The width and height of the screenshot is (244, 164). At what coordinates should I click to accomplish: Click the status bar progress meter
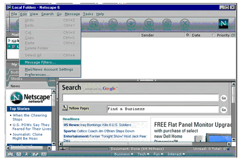[x=89, y=149]
